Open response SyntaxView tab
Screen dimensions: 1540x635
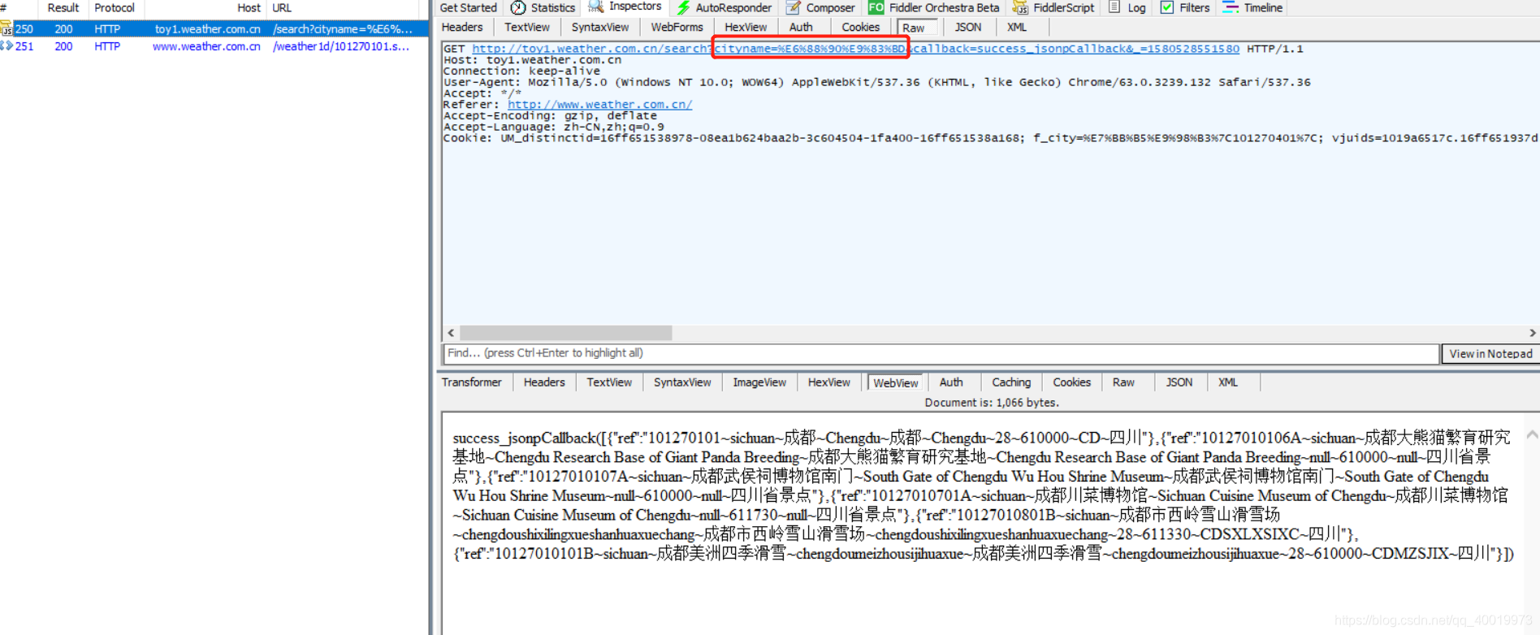coord(682,382)
